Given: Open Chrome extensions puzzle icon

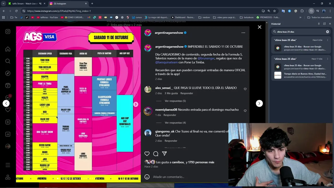Looking at the screenshot, I should [302, 11].
